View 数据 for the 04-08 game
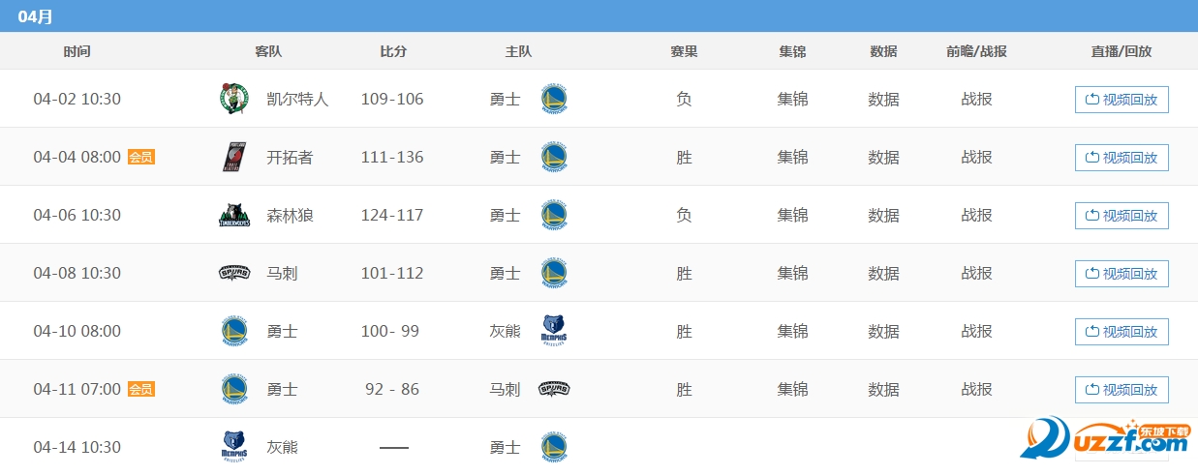Screen dimensions: 1198x475 [883, 273]
